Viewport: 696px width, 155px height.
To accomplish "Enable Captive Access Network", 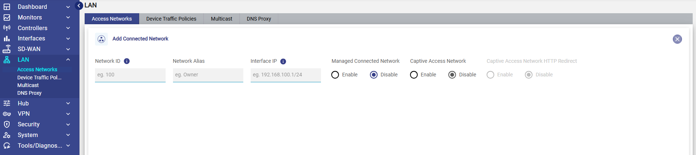I will click(414, 75).
